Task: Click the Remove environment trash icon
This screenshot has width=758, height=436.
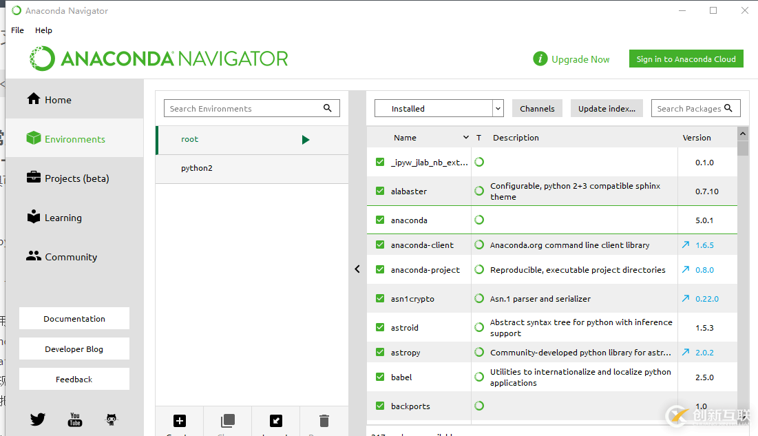Action: (x=324, y=421)
